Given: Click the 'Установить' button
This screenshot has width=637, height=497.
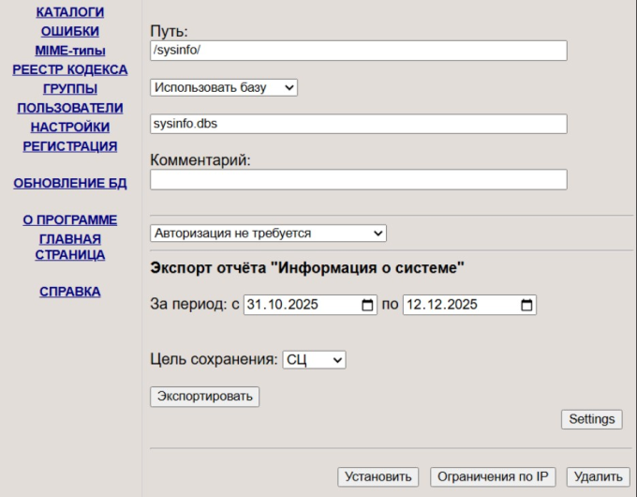Looking at the screenshot, I should [378, 476].
